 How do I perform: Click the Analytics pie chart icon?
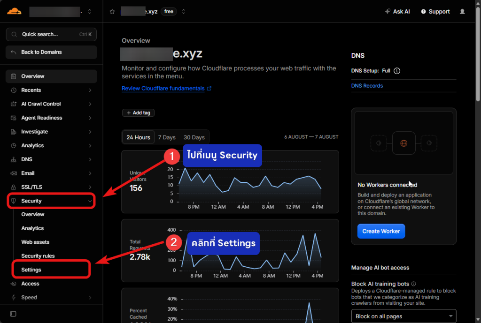tap(14, 145)
